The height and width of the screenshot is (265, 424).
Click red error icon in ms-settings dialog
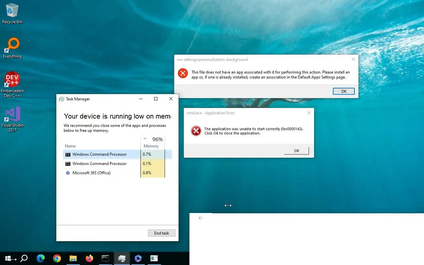tap(183, 73)
